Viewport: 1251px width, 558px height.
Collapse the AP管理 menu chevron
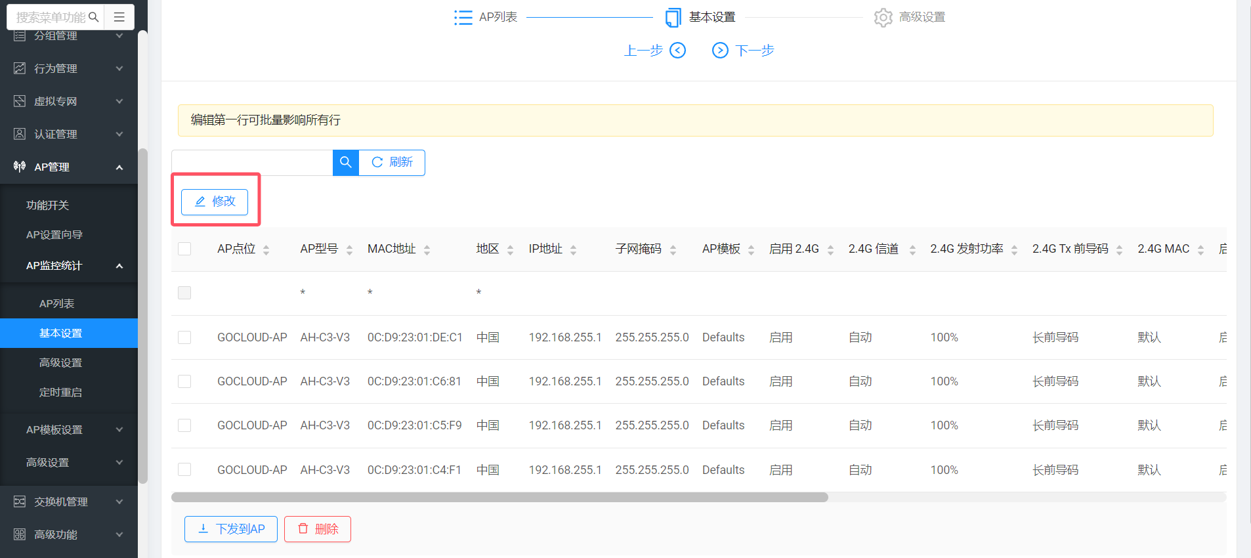[x=119, y=167]
